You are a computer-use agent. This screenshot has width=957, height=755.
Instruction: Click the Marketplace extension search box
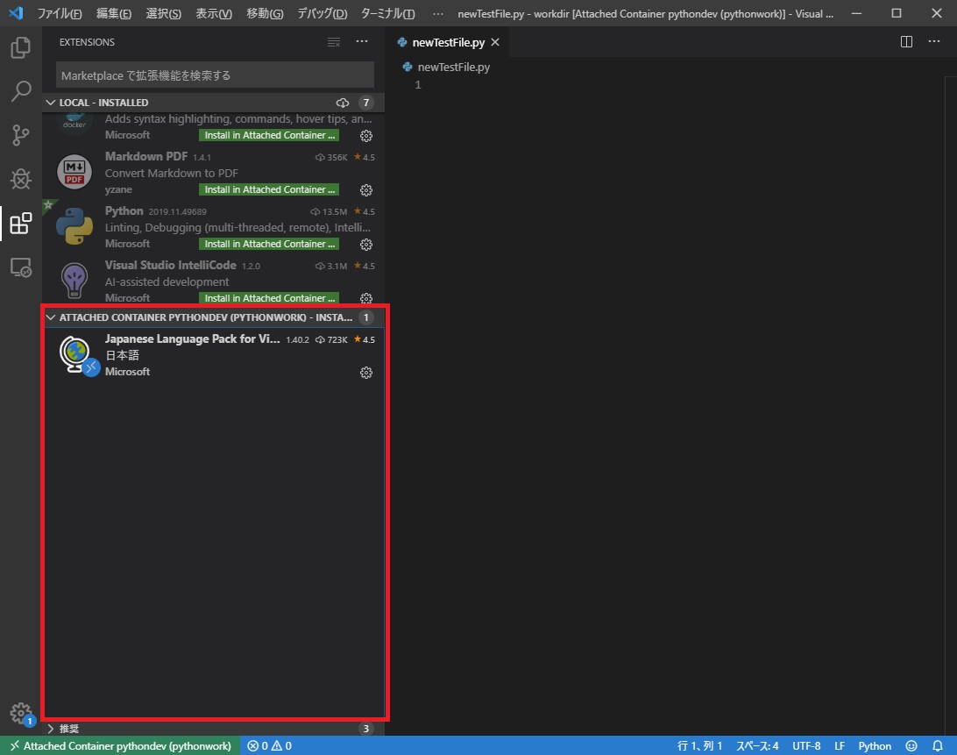pyautogui.click(x=215, y=75)
